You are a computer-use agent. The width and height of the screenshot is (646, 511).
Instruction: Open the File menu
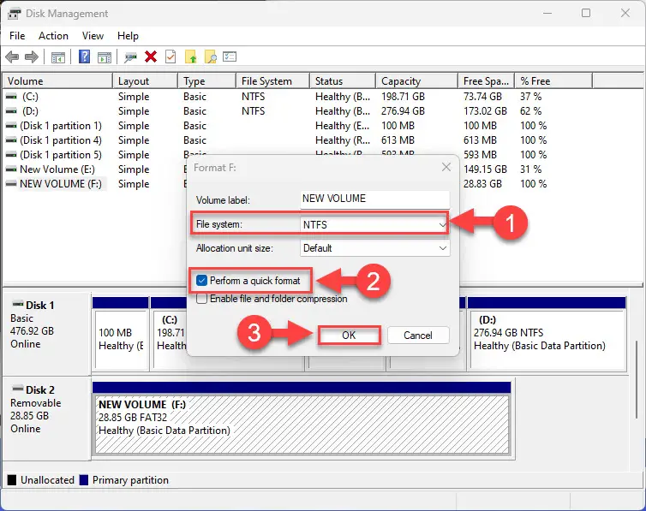pyautogui.click(x=17, y=36)
